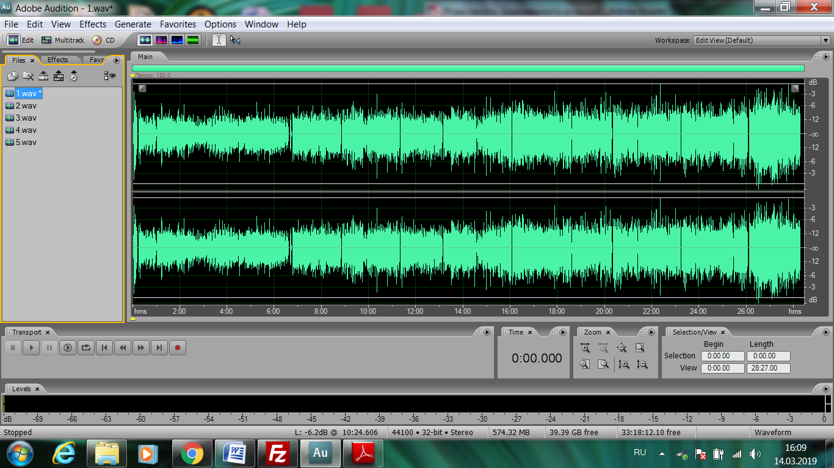Click the Fast Forward transport button
834x468 pixels.
pos(141,348)
